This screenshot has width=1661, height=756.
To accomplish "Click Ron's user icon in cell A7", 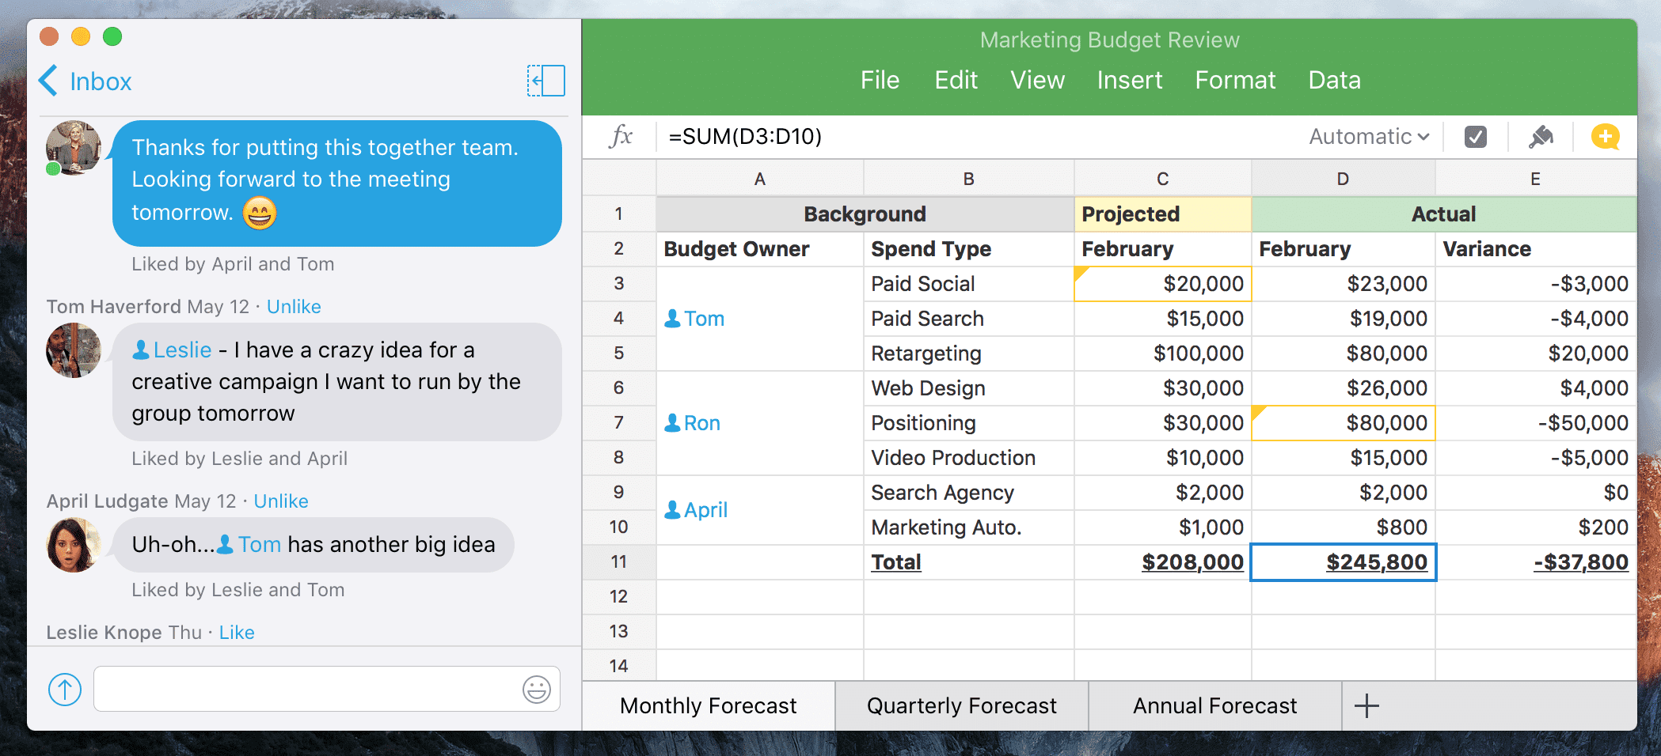I will tap(671, 422).
